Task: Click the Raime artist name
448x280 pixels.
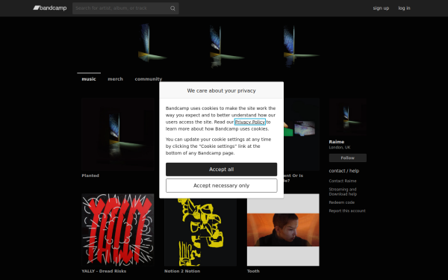Action: coord(337,142)
